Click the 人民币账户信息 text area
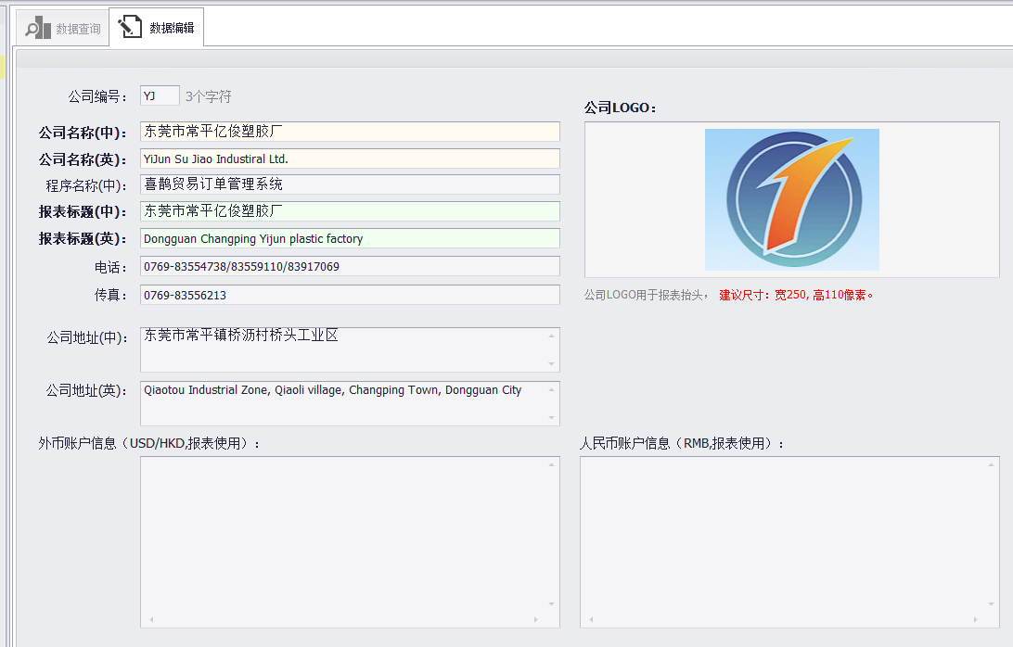Image resolution: width=1013 pixels, height=647 pixels. 789,541
